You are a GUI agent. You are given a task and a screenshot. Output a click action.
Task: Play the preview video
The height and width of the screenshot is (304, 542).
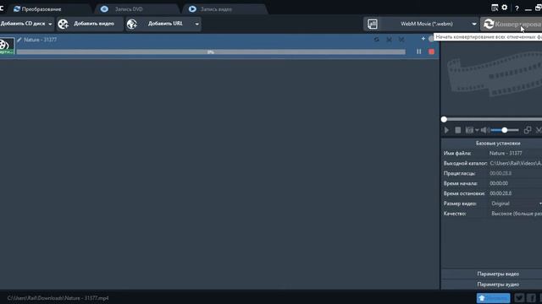446,130
